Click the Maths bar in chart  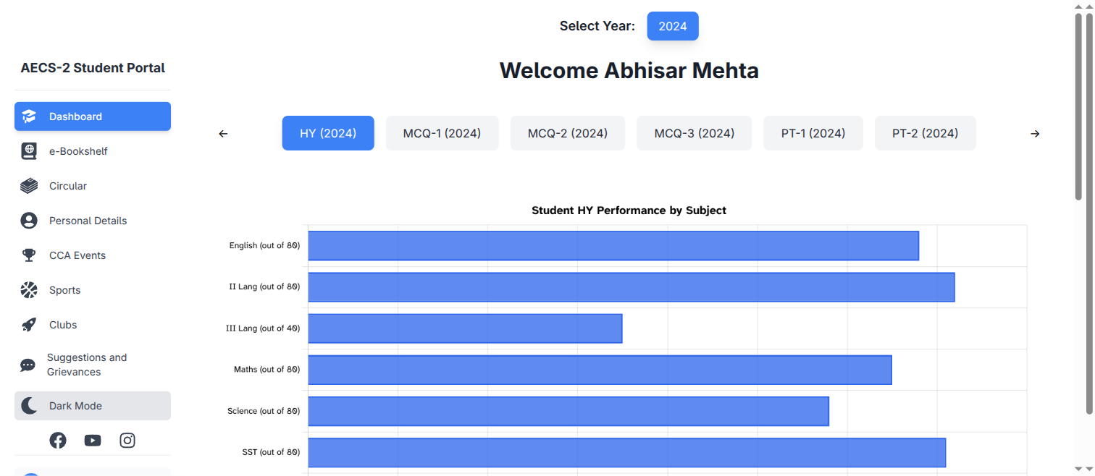point(600,370)
